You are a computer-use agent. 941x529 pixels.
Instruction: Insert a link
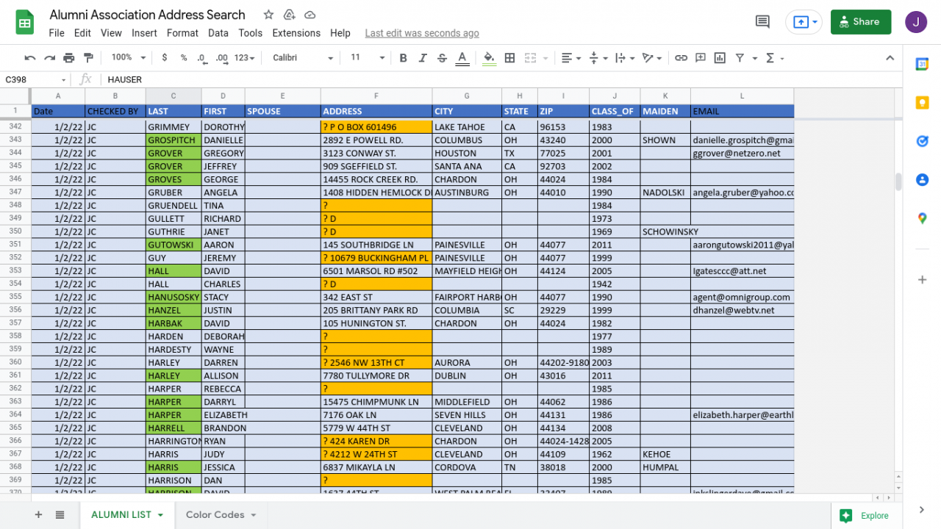pos(681,58)
